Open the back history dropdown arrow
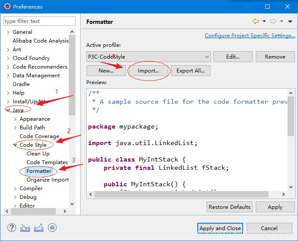 pos(264,21)
